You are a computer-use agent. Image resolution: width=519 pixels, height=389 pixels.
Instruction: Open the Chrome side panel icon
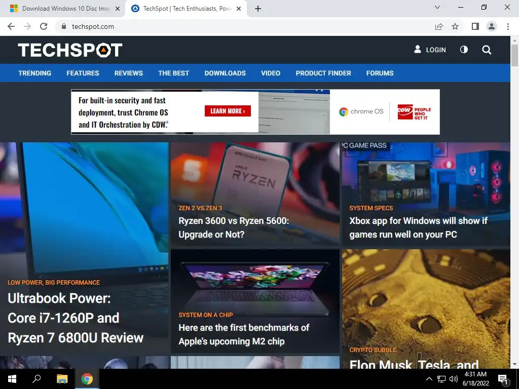475,26
